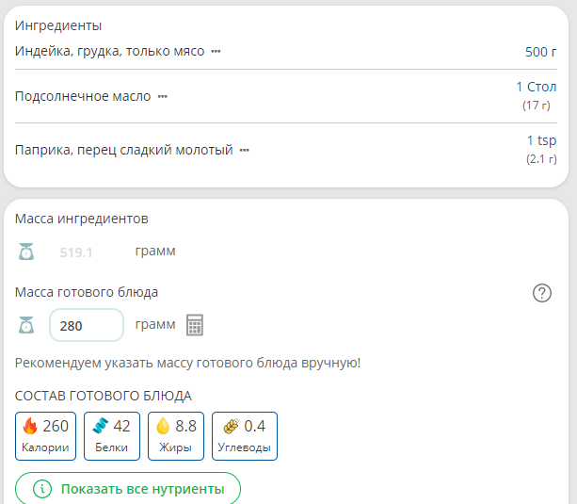Click the scale icon beside ingredient mass
Image resolution: width=577 pixels, height=504 pixels.
tap(26, 252)
